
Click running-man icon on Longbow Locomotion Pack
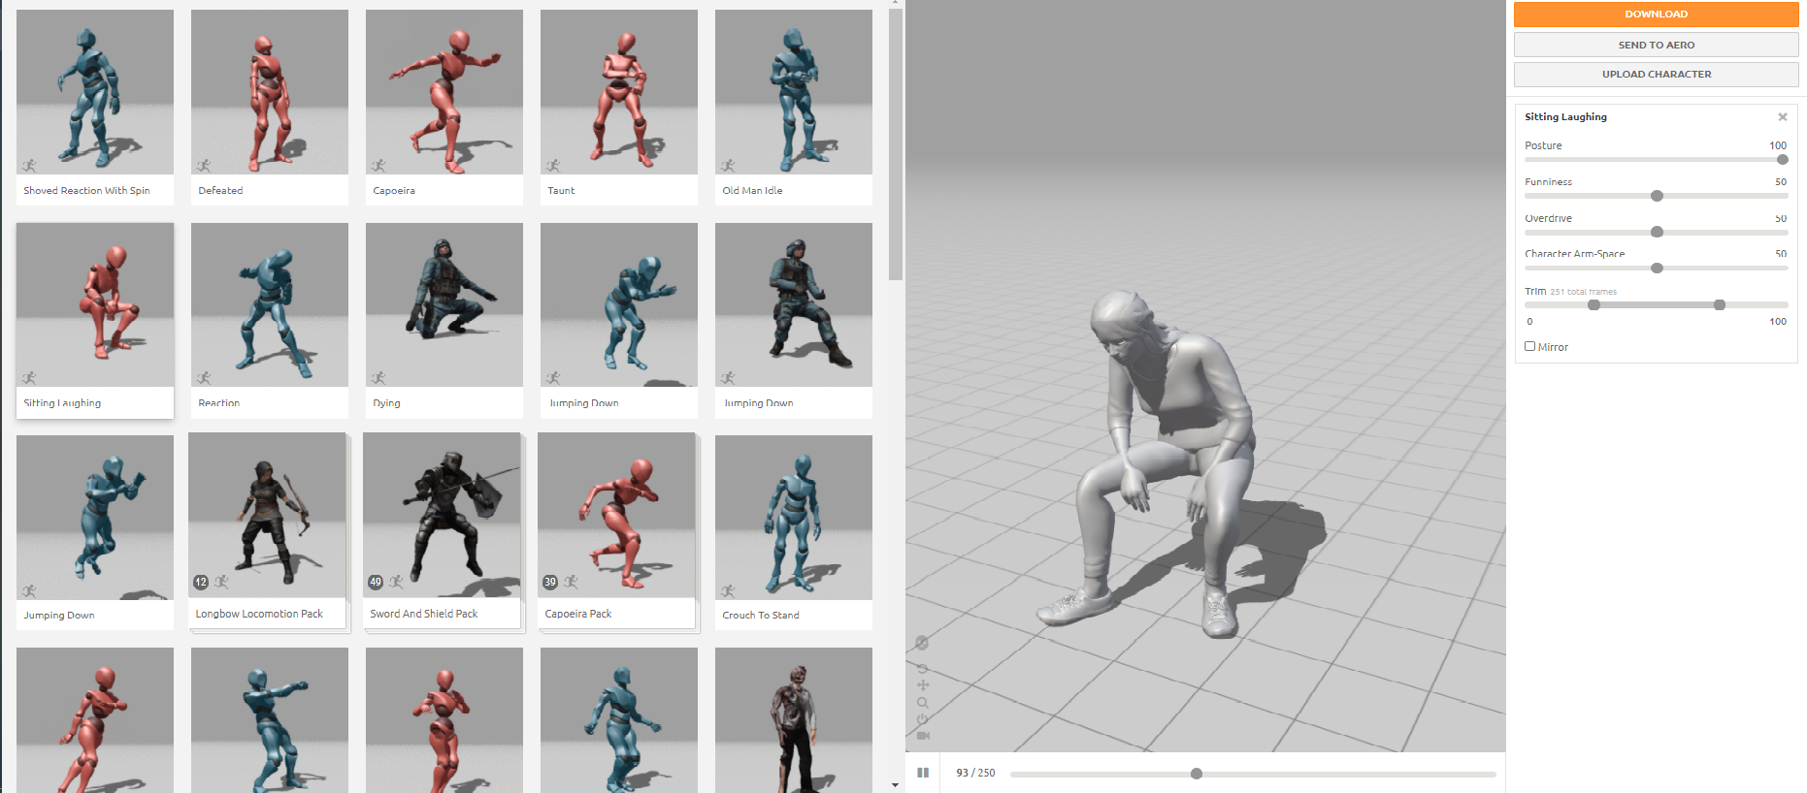click(x=221, y=582)
